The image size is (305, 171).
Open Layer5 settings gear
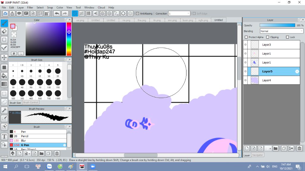pos(297,71)
